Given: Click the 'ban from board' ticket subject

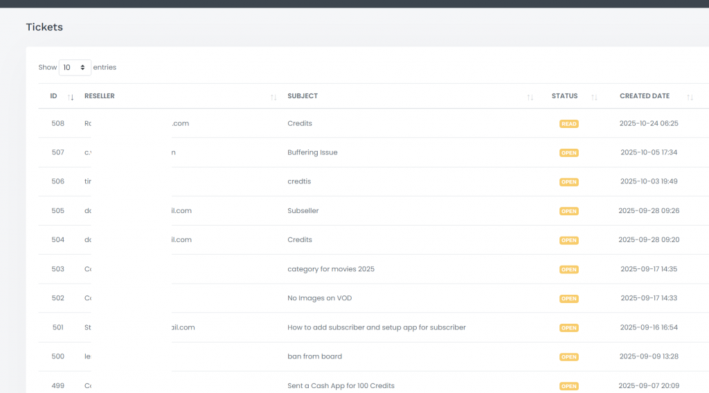Looking at the screenshot, I should pos(314,356).
